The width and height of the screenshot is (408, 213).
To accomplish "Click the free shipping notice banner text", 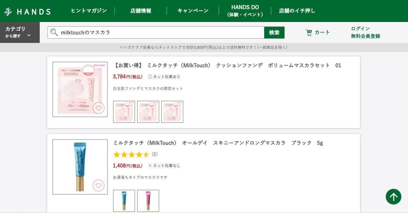I will (204, 47).
